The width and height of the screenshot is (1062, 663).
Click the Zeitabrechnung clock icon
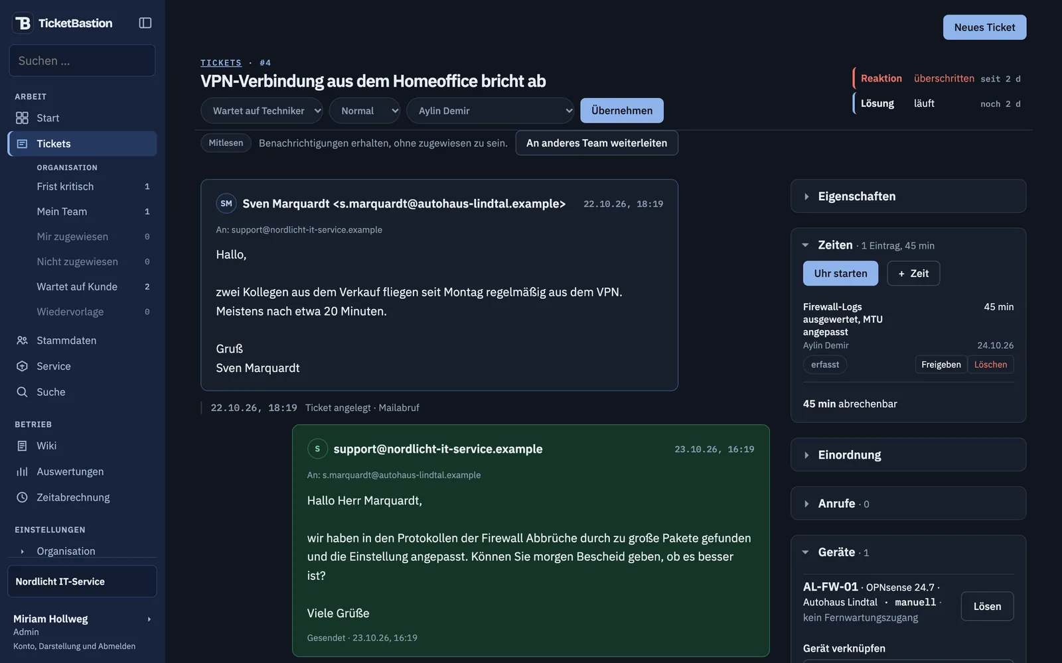click(22, 498)
